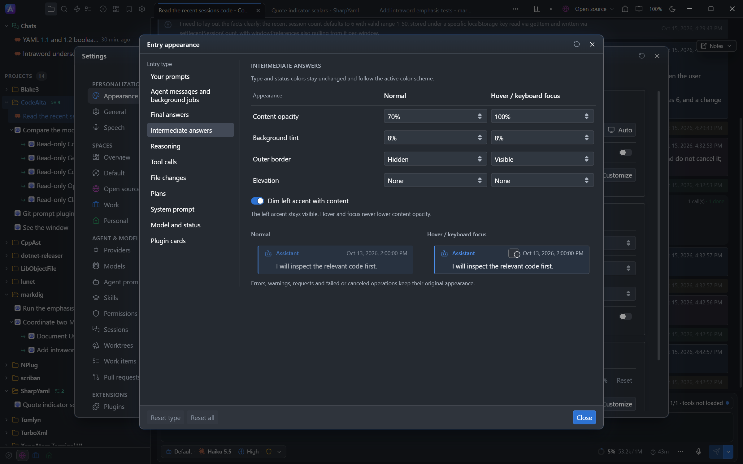Image resolution: width=743 pixels, height=464 pixels.
Task: Click the Auto button in Settings window
Action: click(619, 130)
